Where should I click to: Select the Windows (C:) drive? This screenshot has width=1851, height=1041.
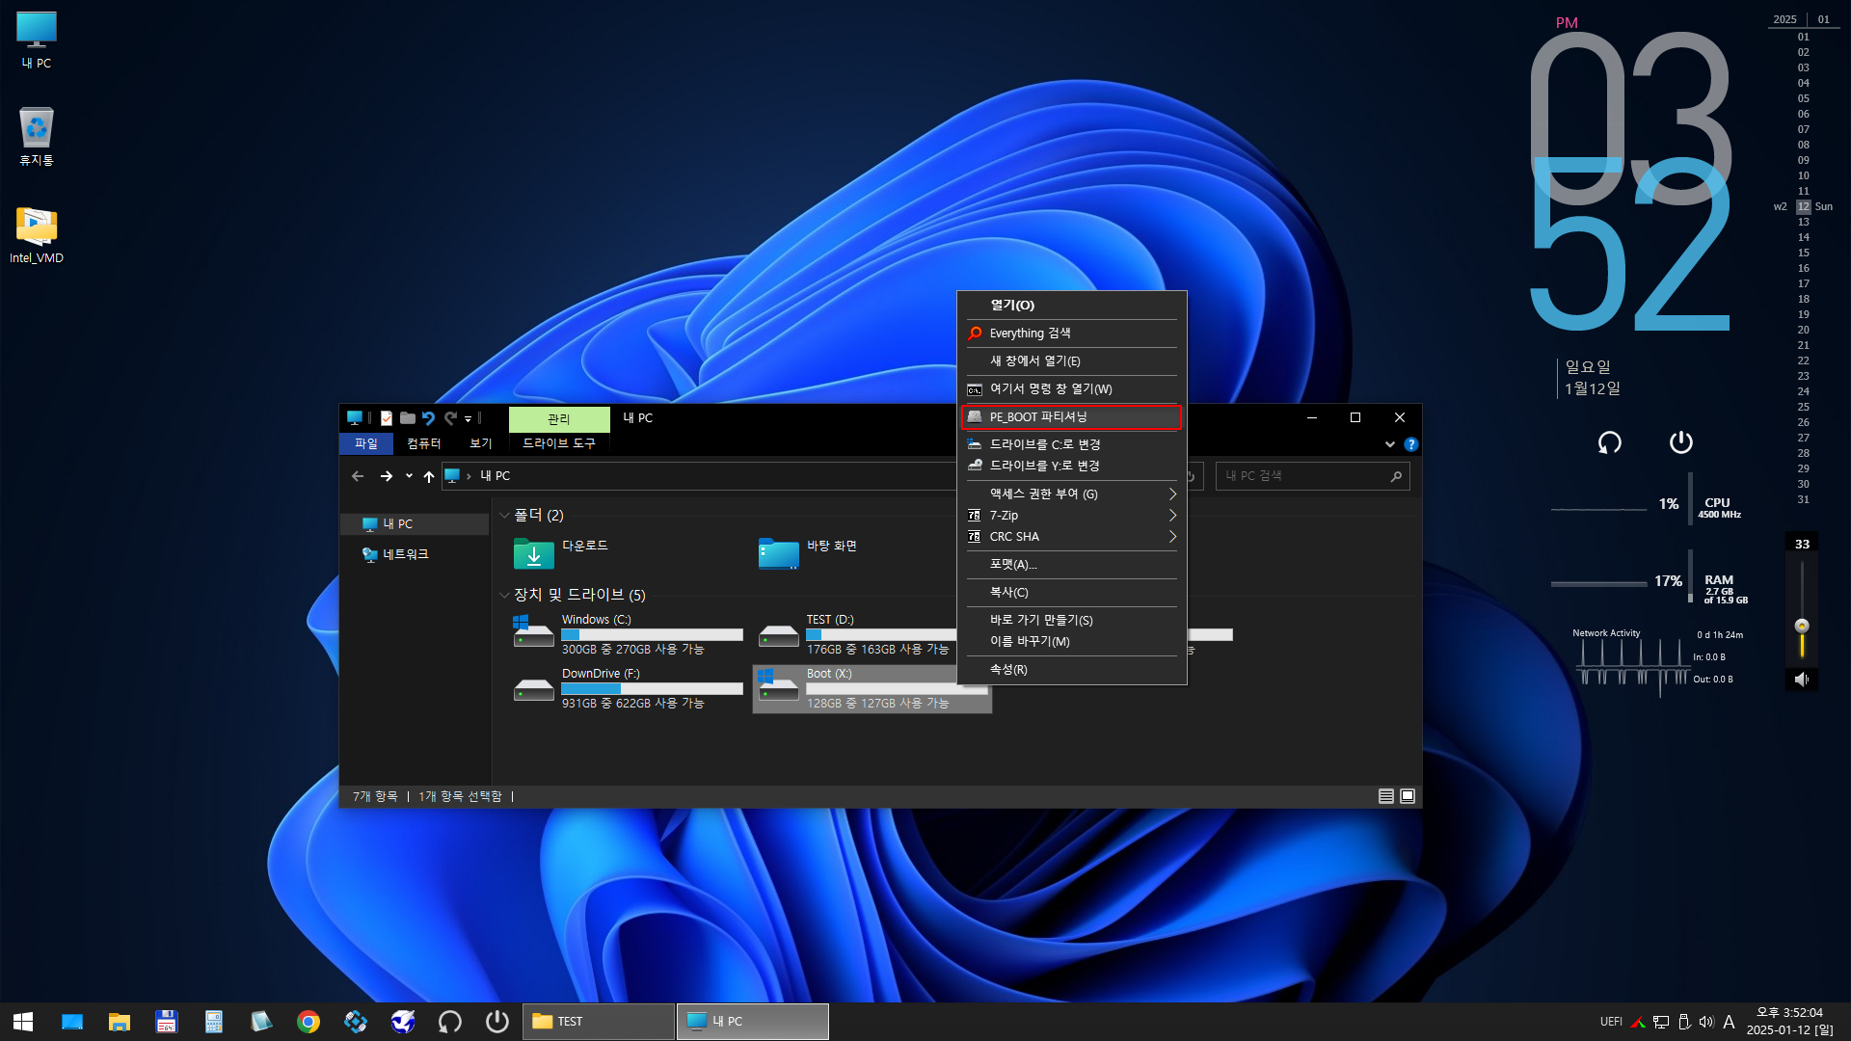click(x=627, y=634)
